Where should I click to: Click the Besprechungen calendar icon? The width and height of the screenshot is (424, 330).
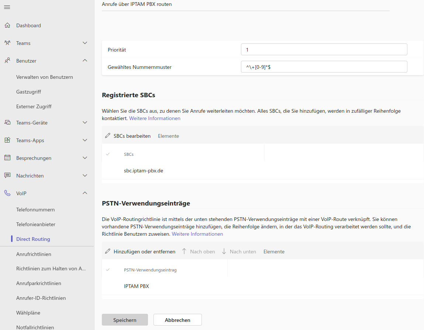coord(7,158)
